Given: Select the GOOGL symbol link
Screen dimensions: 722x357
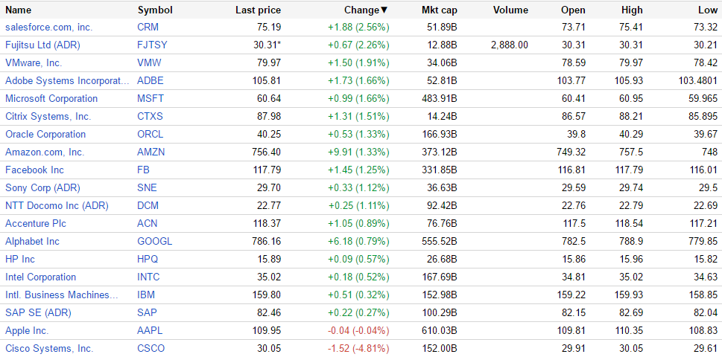Looking at the screenshot, I should [x=154, y=241].
